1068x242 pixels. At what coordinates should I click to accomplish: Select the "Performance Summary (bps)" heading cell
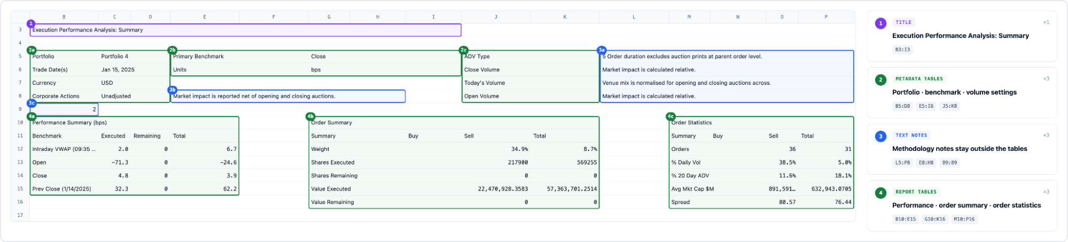(134, 123)
